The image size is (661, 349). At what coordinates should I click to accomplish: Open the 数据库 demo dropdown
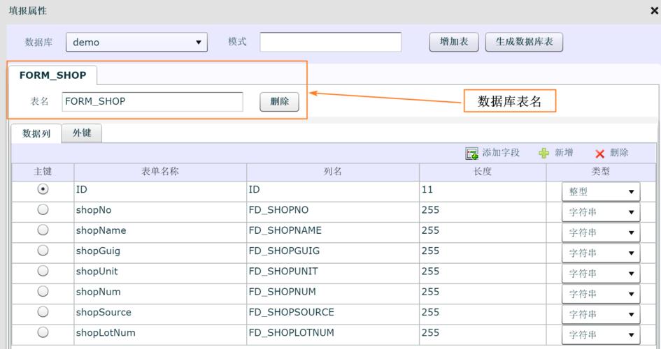[x=136, y=42]
